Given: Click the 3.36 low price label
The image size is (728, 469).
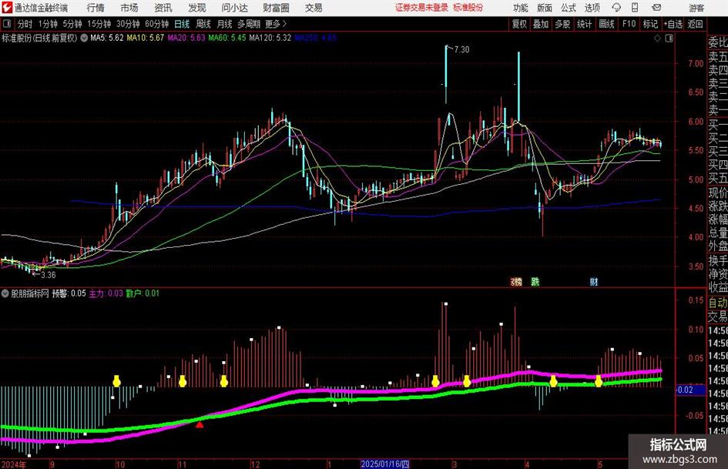Looking at the screenshot, I should click(x=48, y=275).
